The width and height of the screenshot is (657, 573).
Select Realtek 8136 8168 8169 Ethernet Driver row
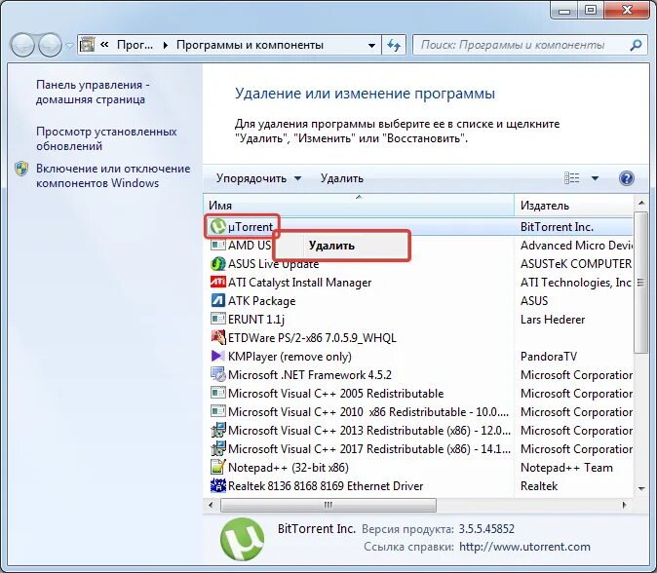point(418,486)
